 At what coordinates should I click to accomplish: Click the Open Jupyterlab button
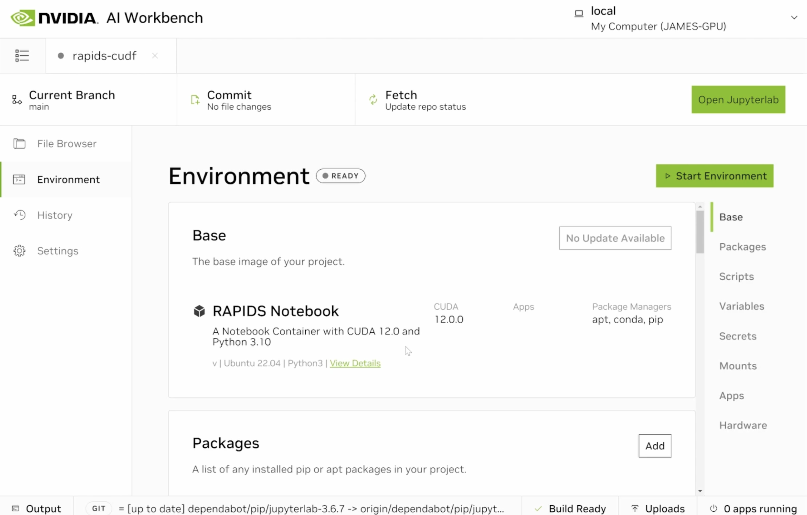(738, 99)
